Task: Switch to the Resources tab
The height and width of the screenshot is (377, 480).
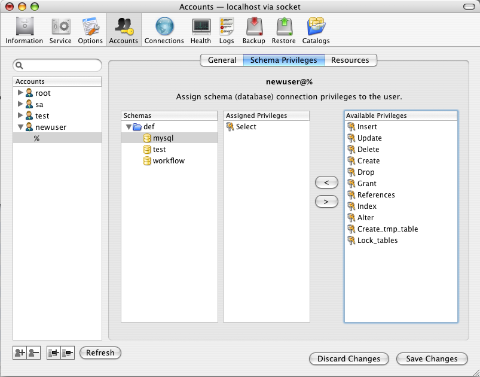Action: point(350,60)
